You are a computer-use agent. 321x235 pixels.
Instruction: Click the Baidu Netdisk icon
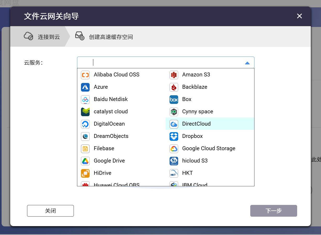coord(85,99)
